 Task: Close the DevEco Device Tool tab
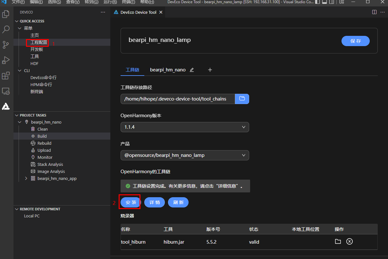161,12
